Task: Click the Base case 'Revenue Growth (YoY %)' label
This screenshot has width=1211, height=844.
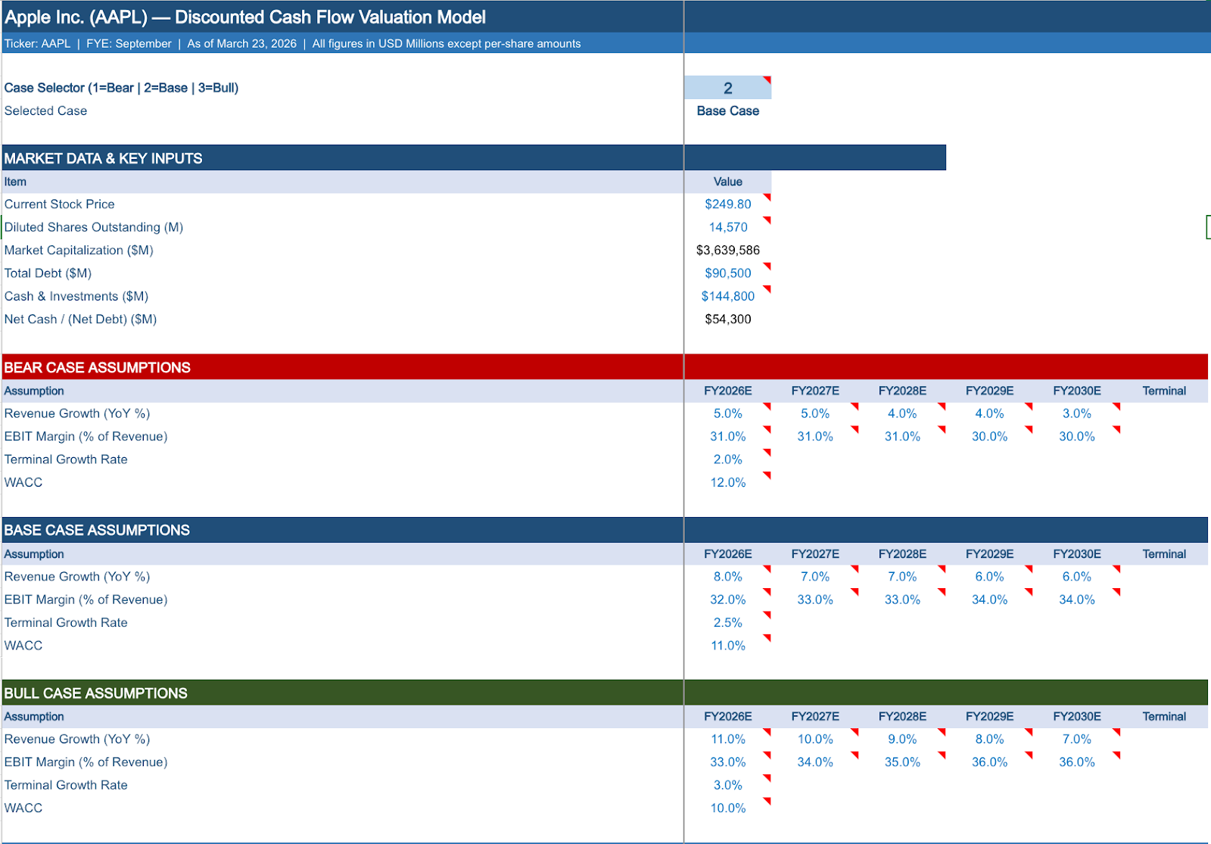Action: pos(77,577)
